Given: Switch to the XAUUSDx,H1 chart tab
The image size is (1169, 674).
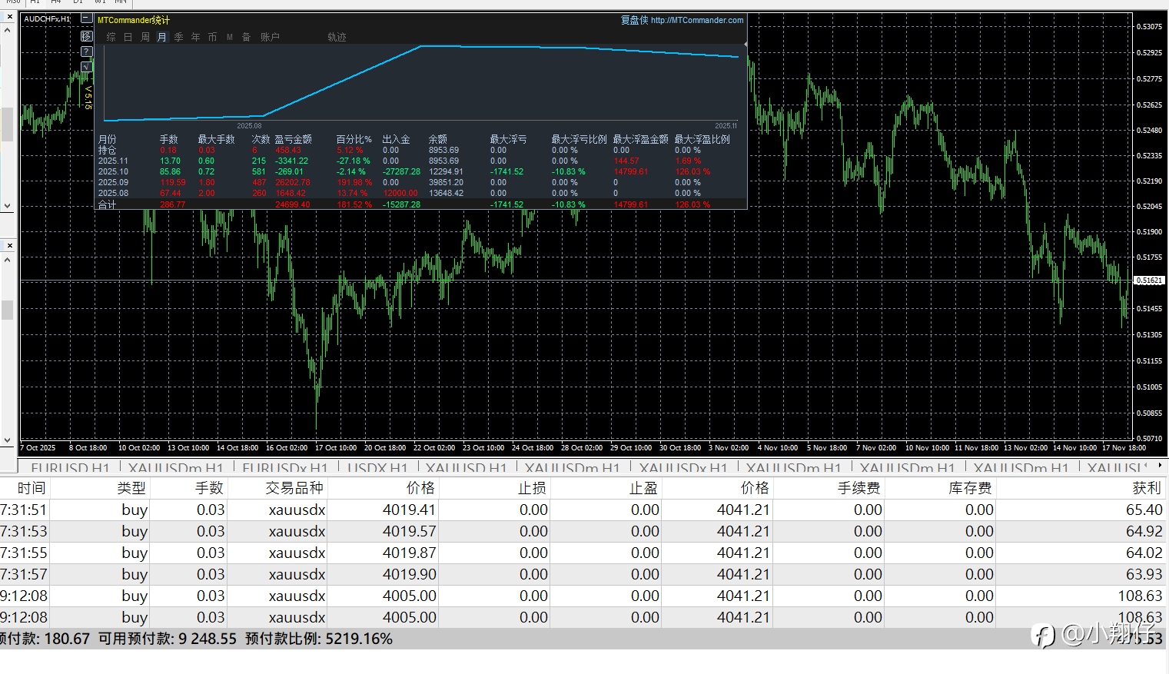Looking at the screenshot, I should (683, 467).
